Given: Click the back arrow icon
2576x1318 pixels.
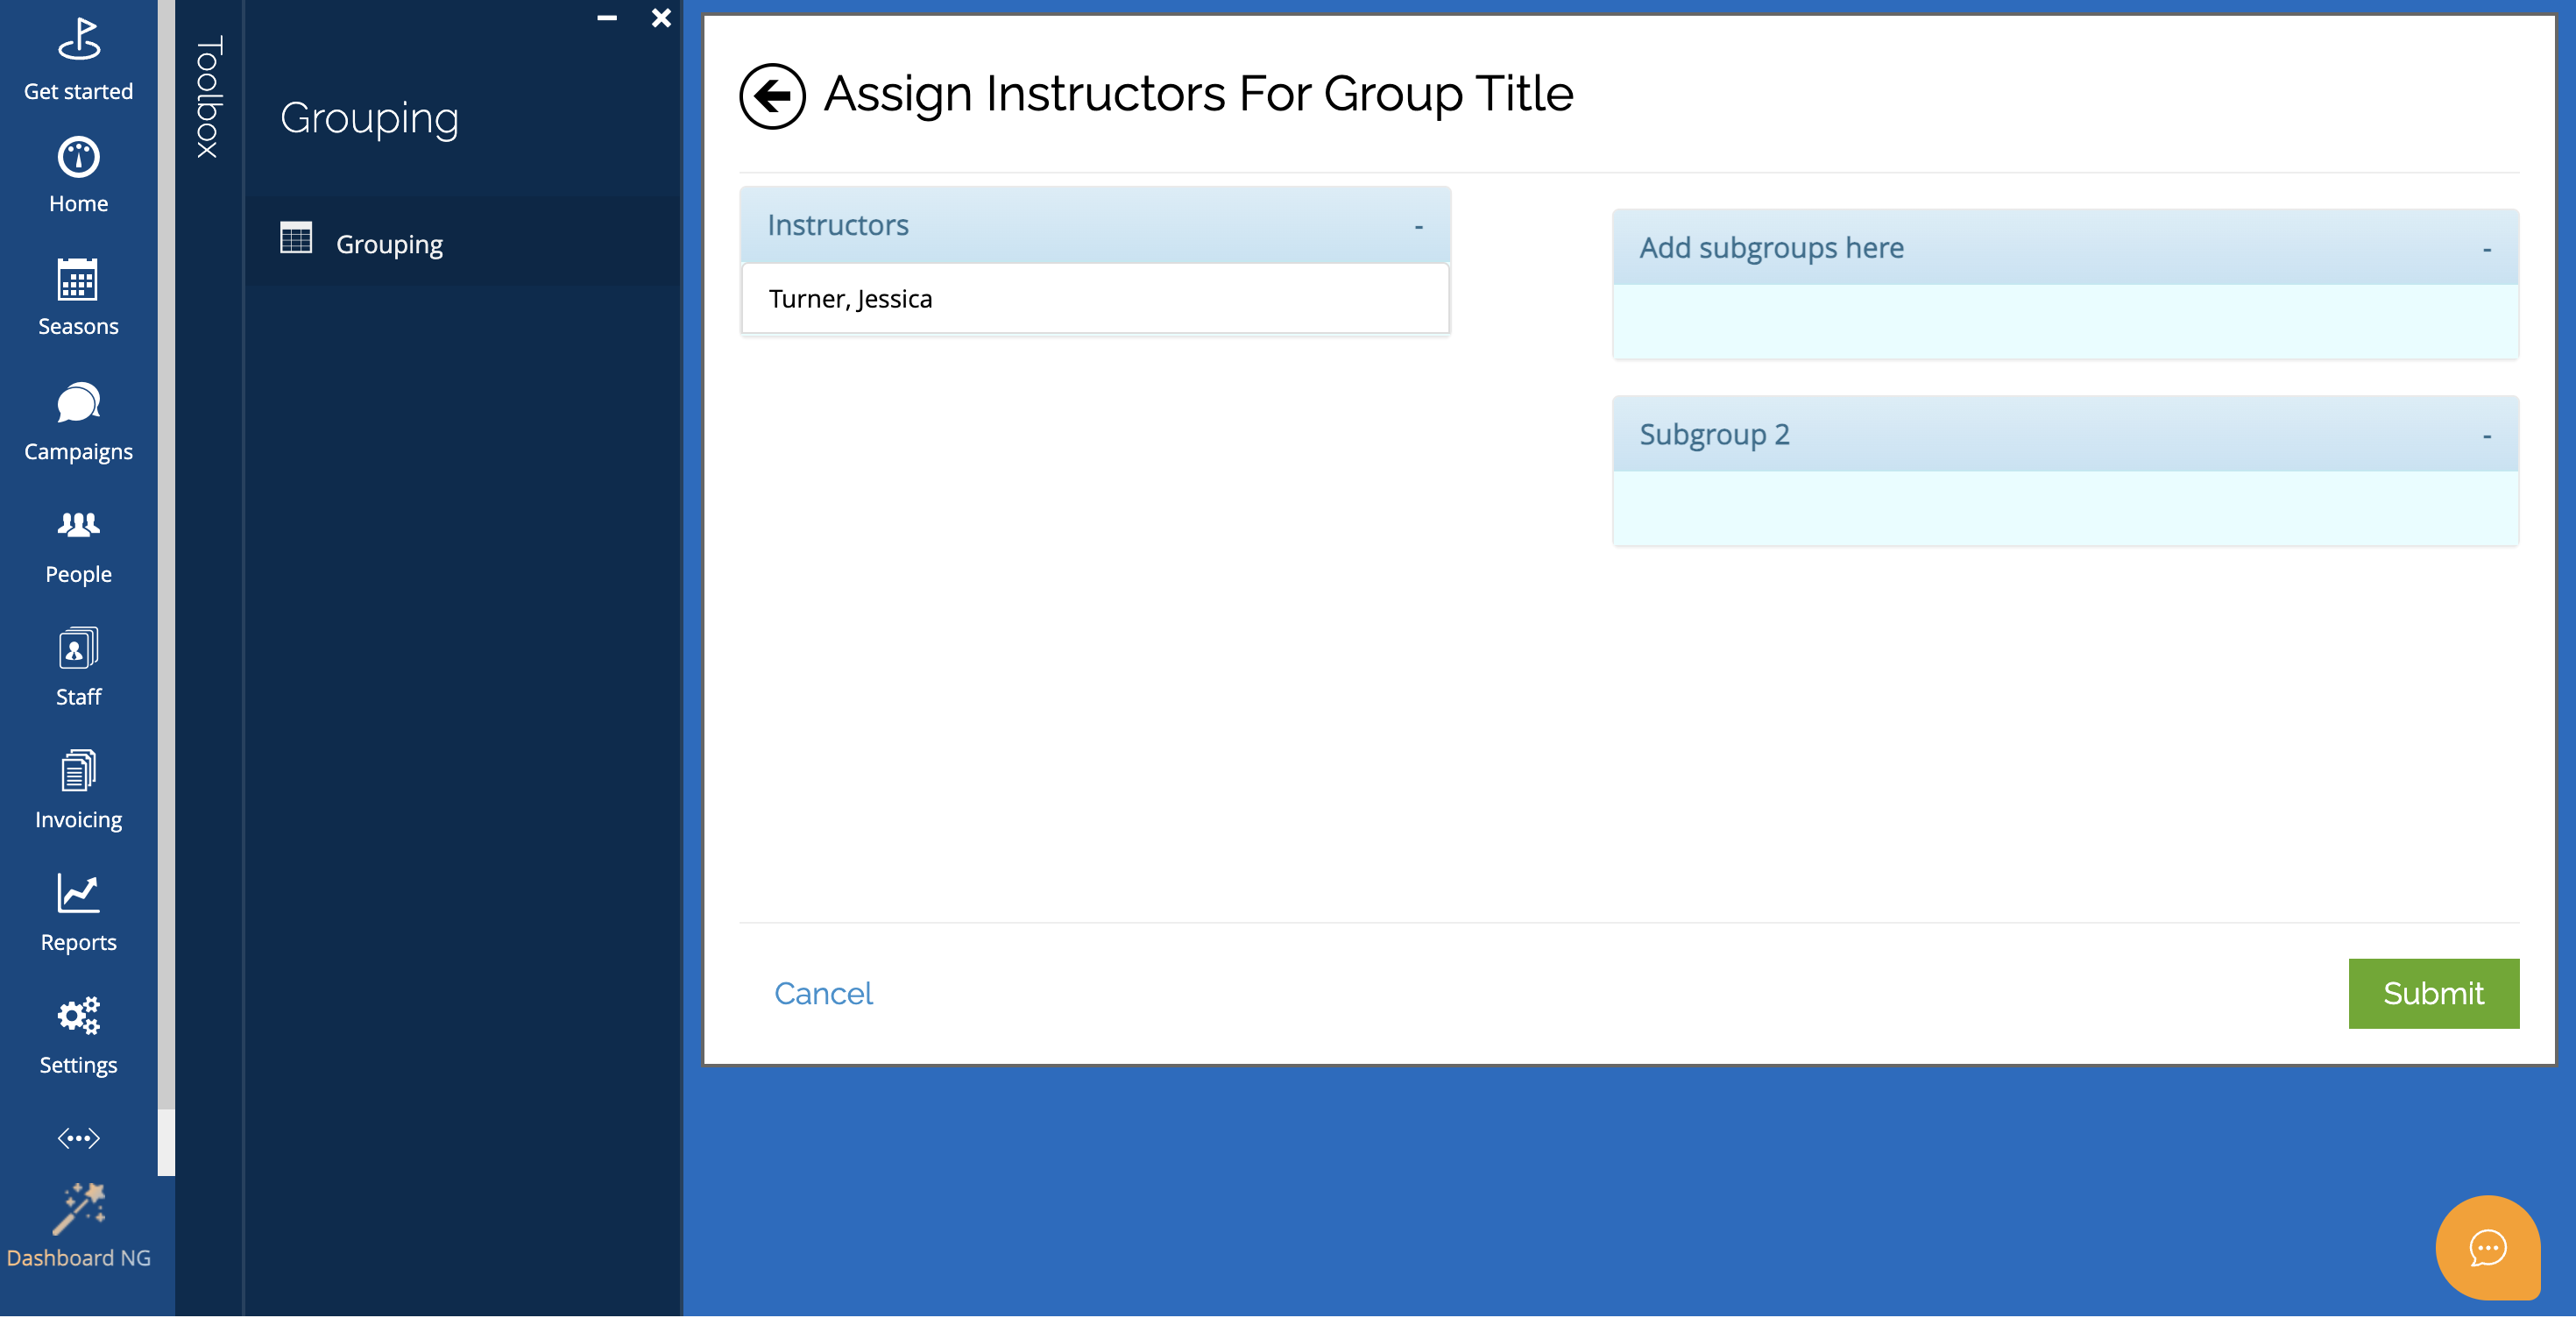Looking at the screenshot, I should click(772, 96).
